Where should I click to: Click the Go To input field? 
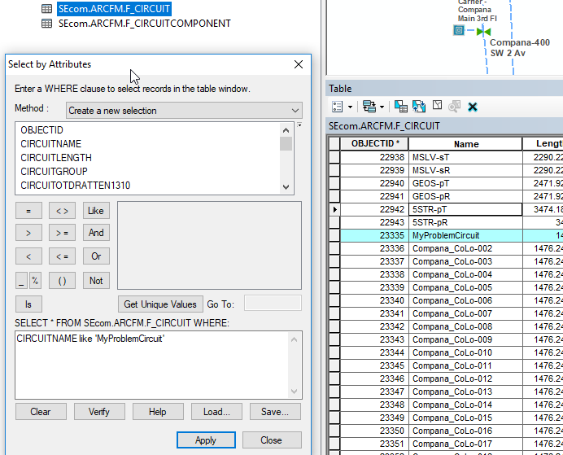point(273,303)
